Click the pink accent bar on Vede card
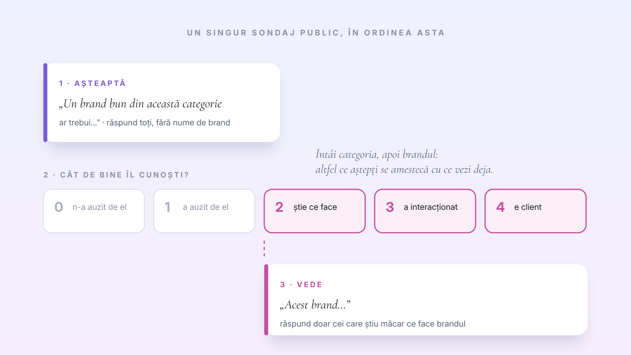The height and width of the screenshot is (355, 631). tap(266, 300)
